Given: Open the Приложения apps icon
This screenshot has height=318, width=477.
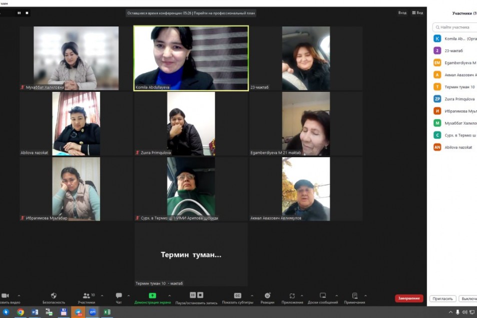Looking at the screenshot, I should coord(292,296).
